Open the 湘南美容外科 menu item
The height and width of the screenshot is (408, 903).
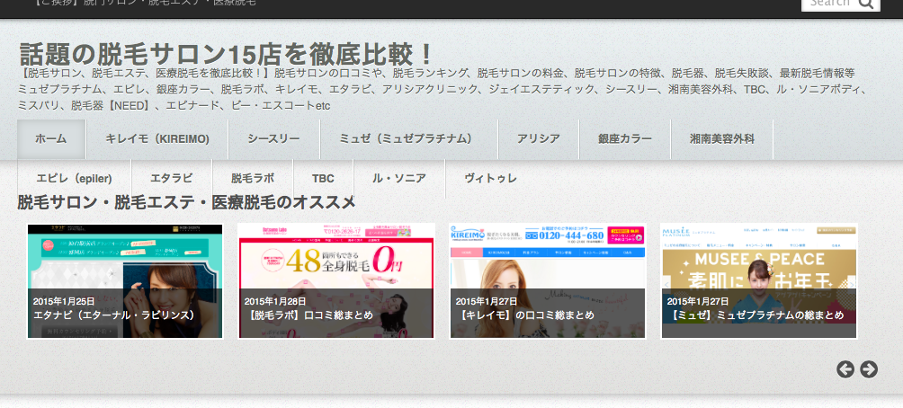coord(722,139)
